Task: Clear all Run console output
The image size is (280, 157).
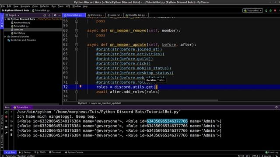Action: tap(11, 135)
